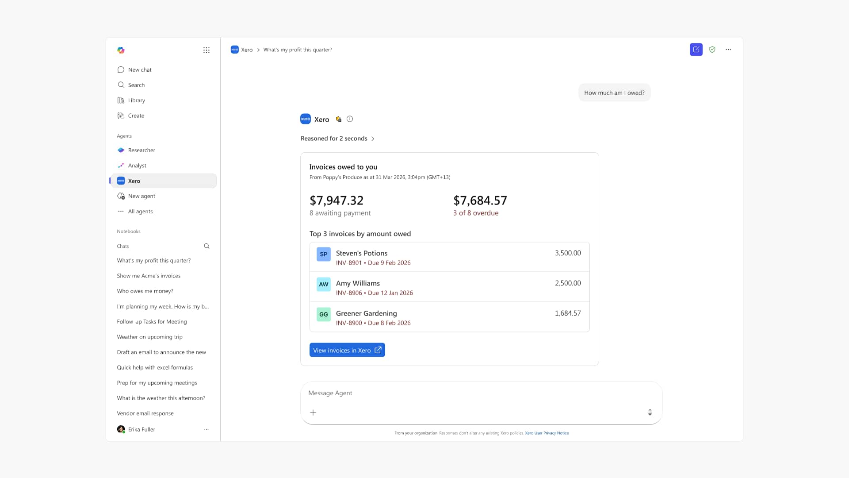The width and height of the screenshot is (849, 478).
Task: Select the Xero agent in sidebar
Action: [164, 181]
